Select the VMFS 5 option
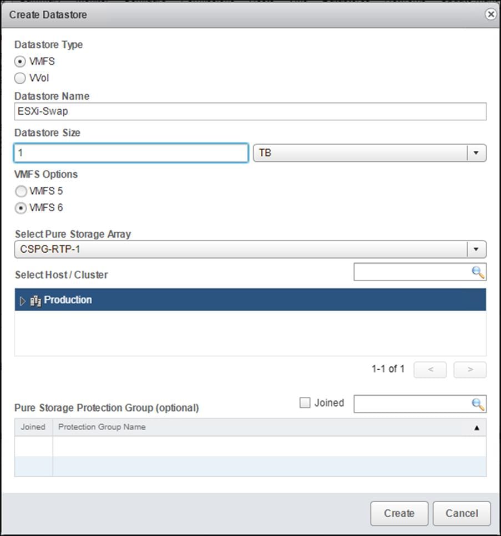Image resolution: width=501 pixels, height=536 pixels. [x=21, y=191]
